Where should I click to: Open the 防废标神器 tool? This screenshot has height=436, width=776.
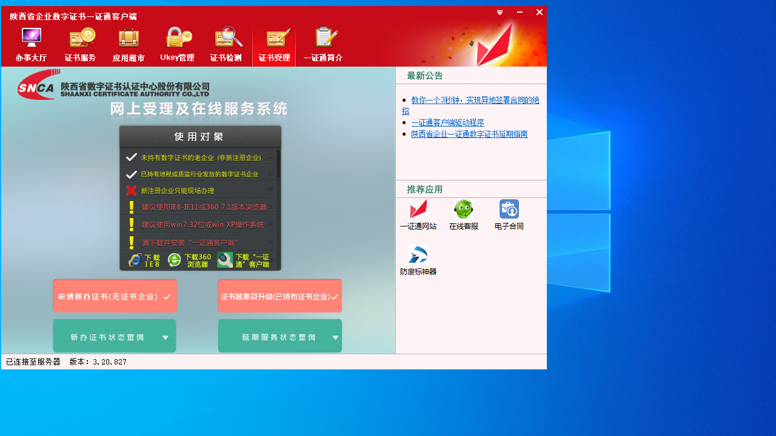click(x=418, y=259)
